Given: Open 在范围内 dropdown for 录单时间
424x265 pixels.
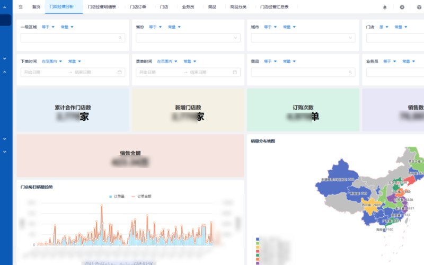Looking at the screenshot, I should [x=167, y=61].
